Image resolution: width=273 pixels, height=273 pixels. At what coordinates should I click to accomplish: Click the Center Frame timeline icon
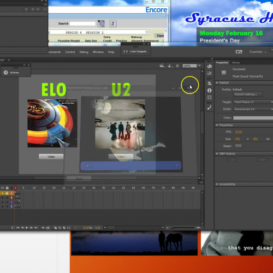coord(43,228)
